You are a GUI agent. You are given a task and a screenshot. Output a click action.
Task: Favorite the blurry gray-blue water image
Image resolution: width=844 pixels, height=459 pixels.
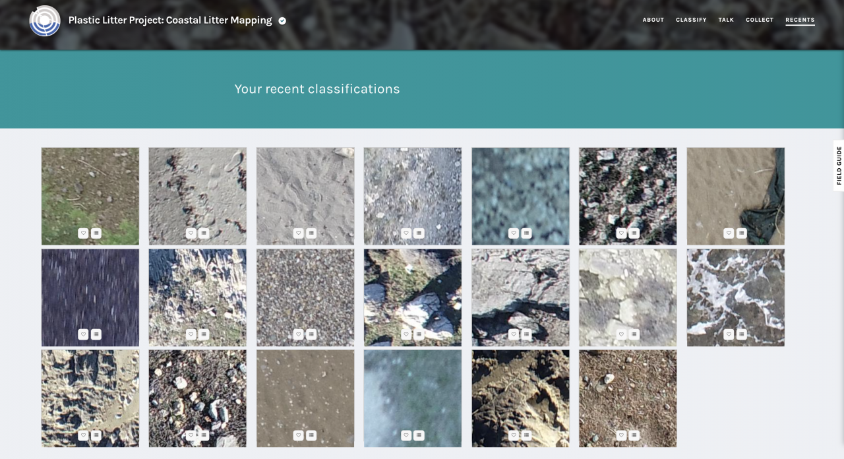pyautogui.click(x=406, y=435)
